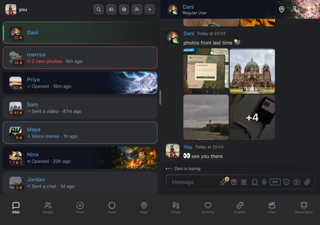Image resolution: width=320 pixels, height=225 pixels.
Task: Open the Priya conversation
Action: point(80,83)
